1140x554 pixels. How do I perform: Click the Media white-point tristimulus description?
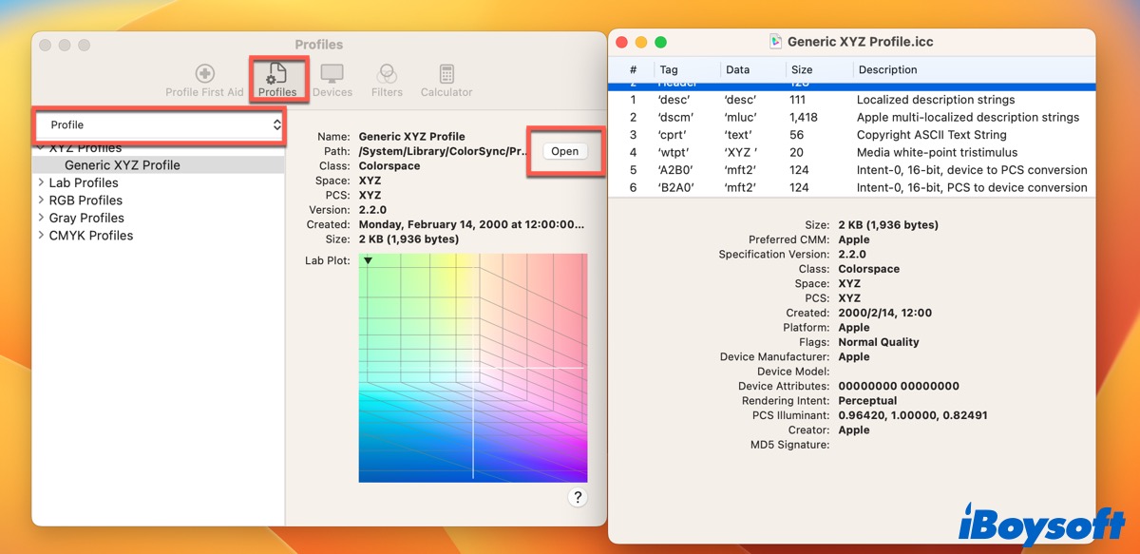point(937,152)
